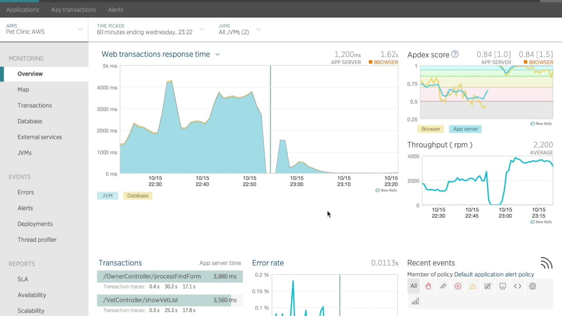Click the vertical marker line in response chart
The image size is (562, 316).
click(270, 119)
